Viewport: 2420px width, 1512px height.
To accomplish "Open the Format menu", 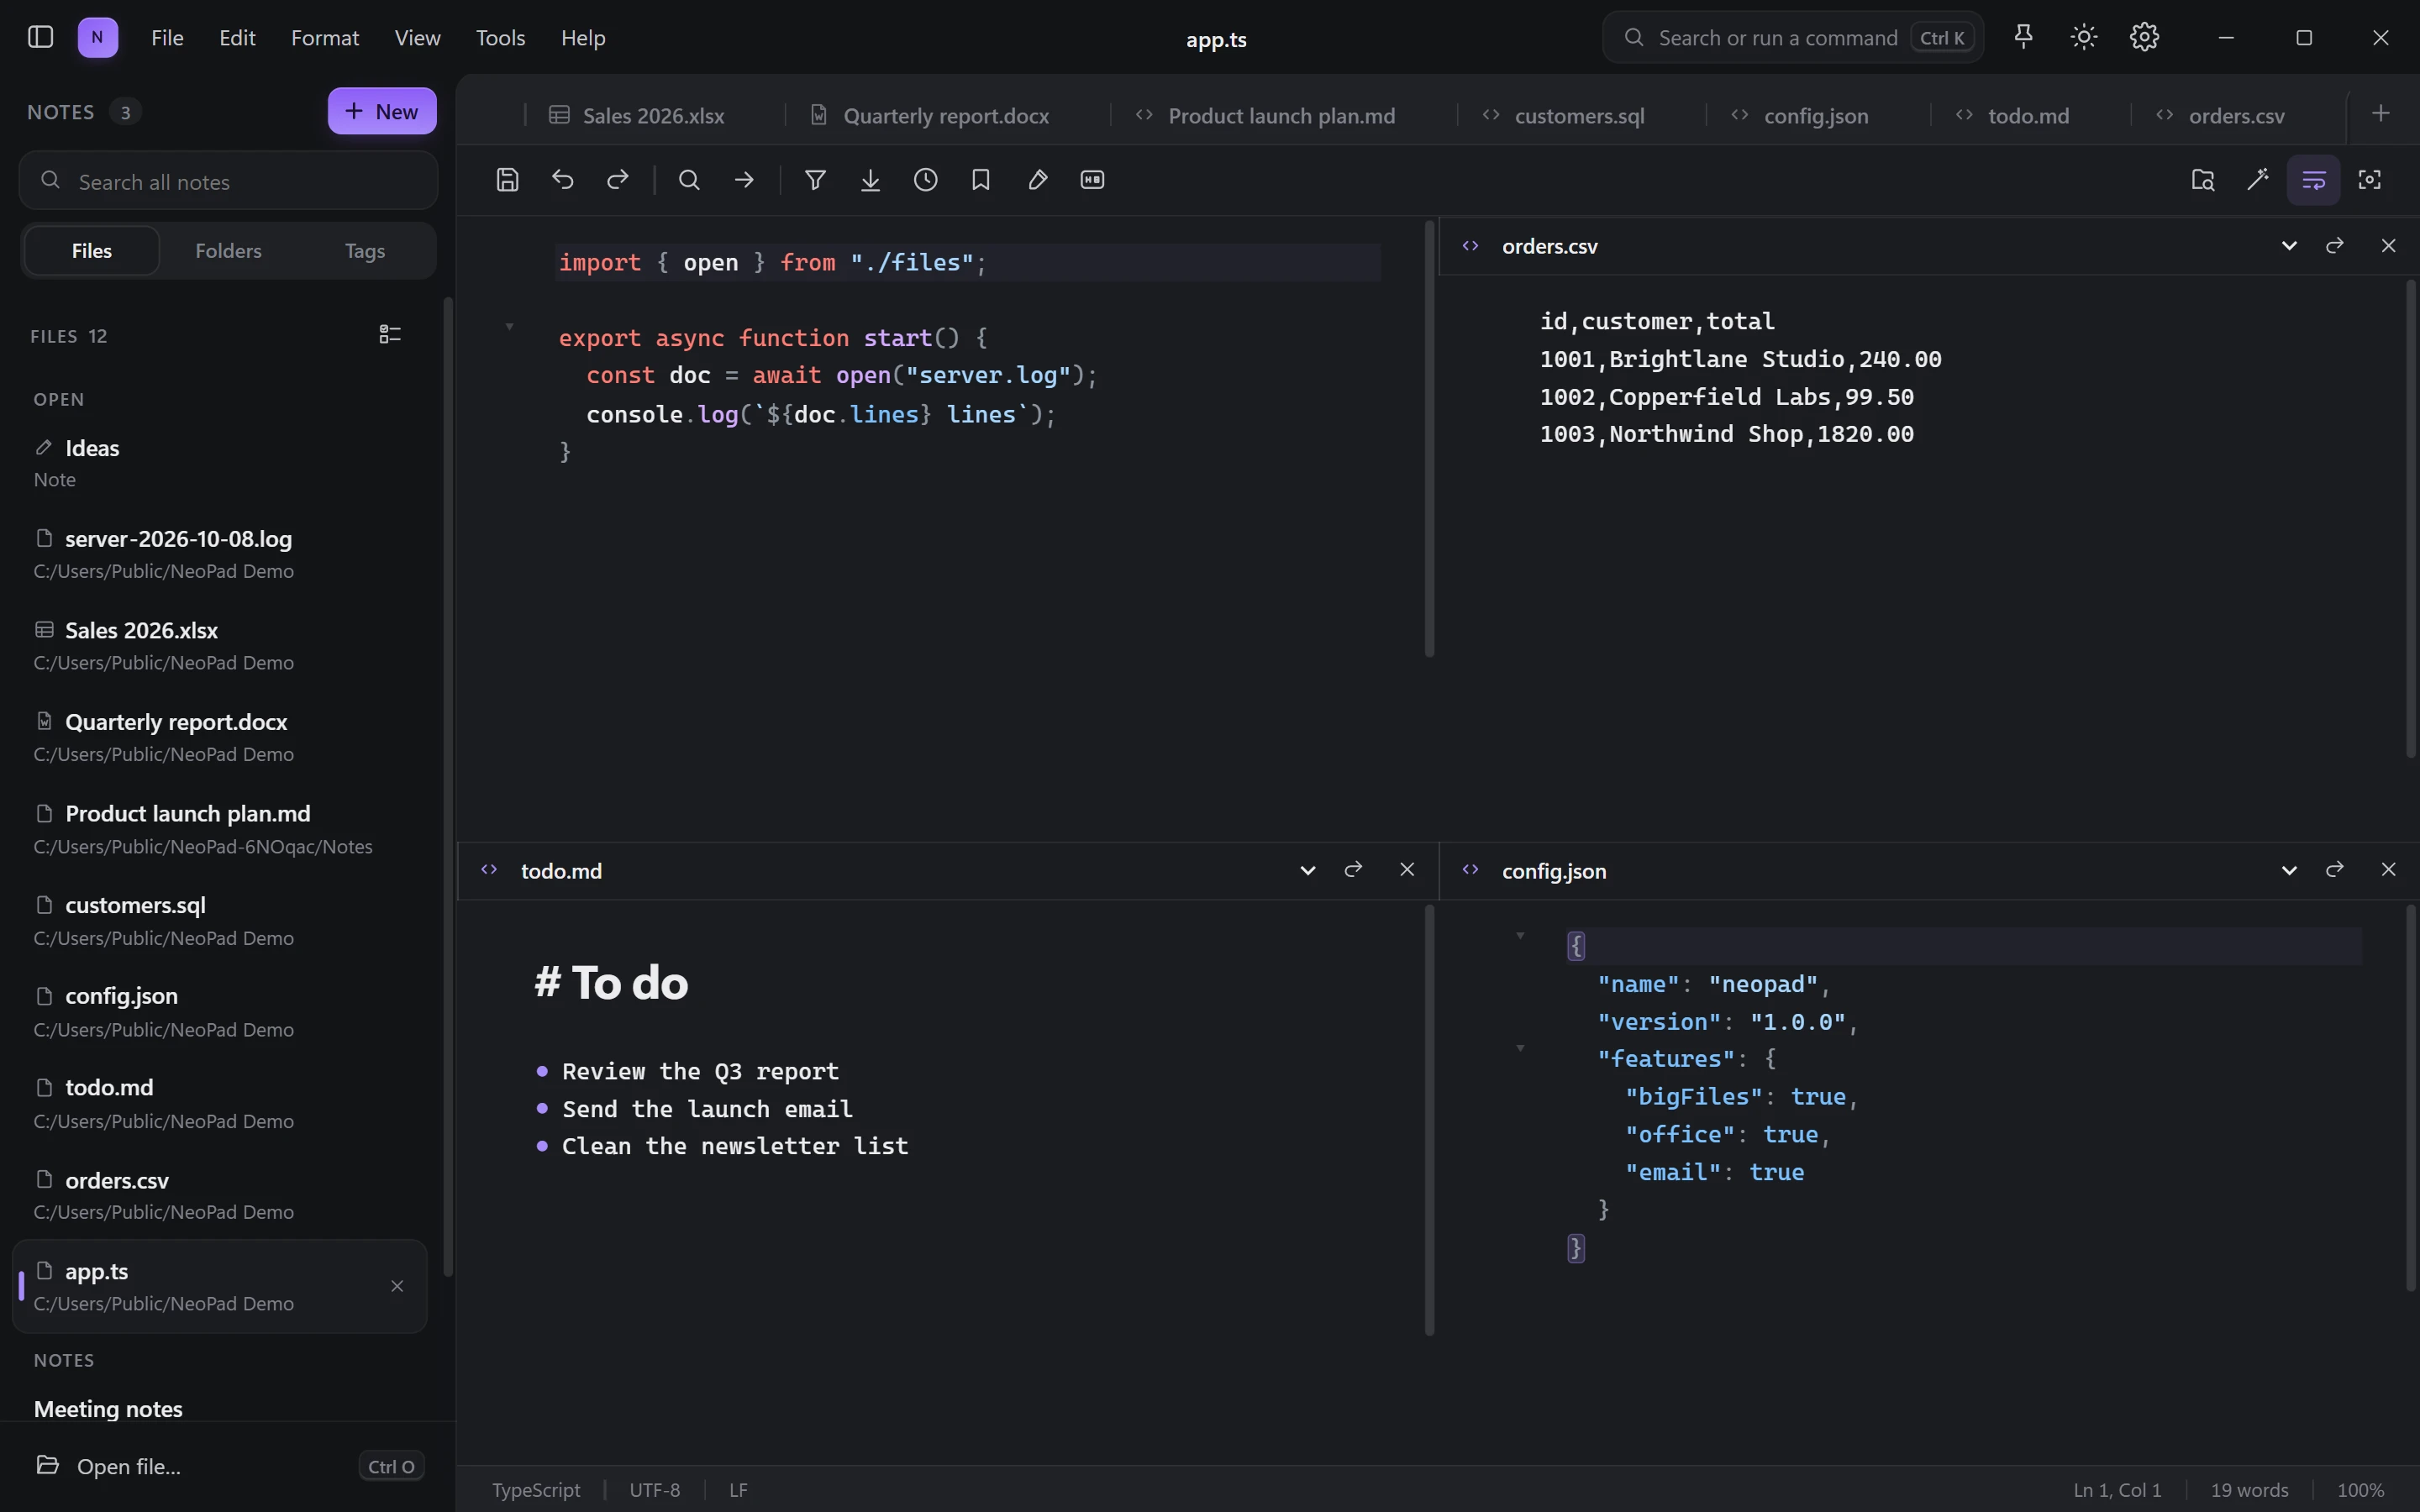I will coord(325,38).
